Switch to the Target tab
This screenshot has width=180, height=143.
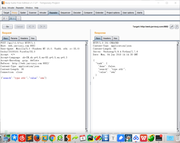[6, 13]
